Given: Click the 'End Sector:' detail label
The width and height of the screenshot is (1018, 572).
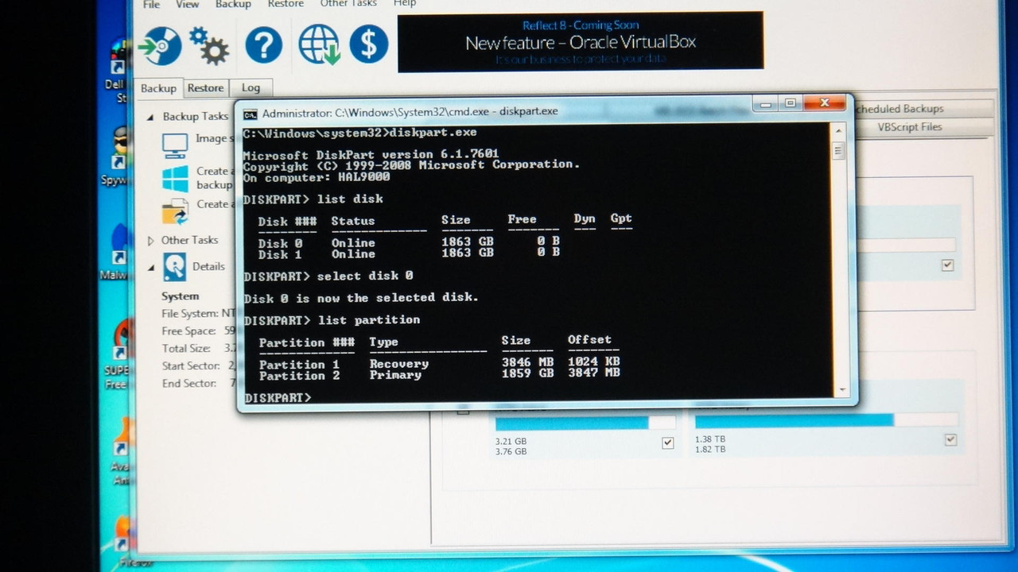Looking at the screenshot, I should (x=189, y=384).
